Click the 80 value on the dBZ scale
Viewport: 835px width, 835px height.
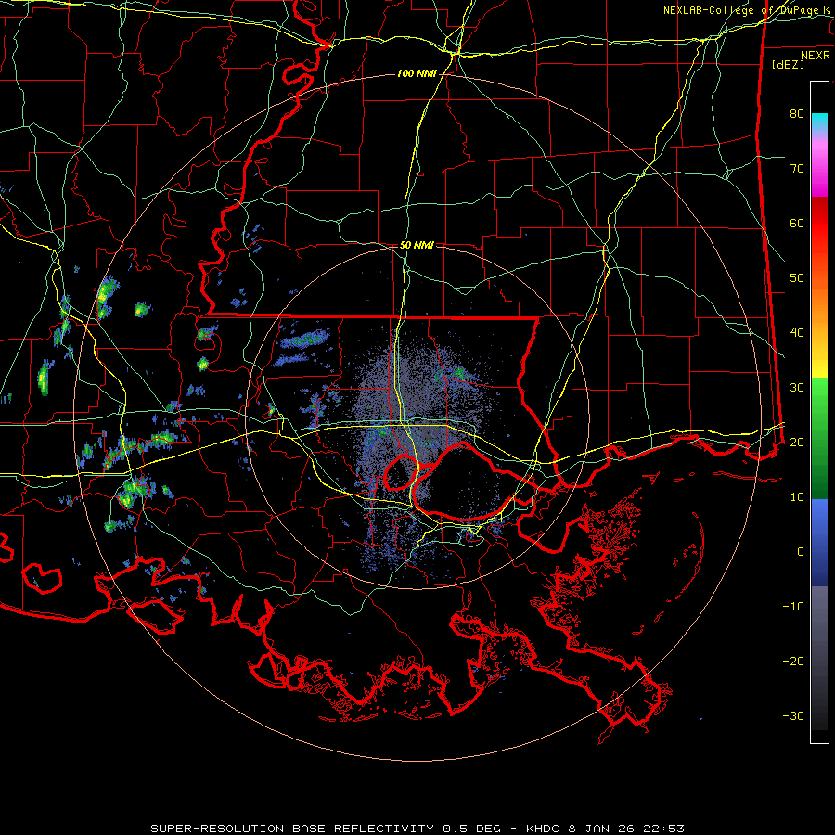(797, 113)
